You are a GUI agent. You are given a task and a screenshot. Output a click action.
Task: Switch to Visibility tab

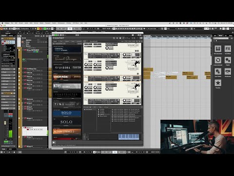(x=11, y=36)
